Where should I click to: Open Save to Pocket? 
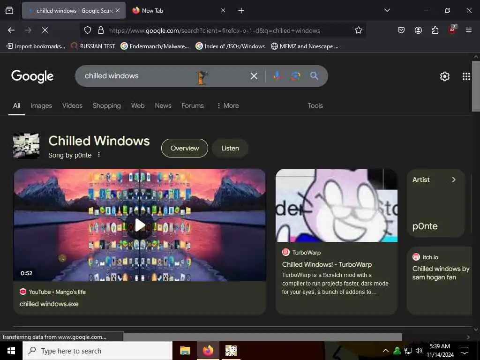tap(401, 30)
